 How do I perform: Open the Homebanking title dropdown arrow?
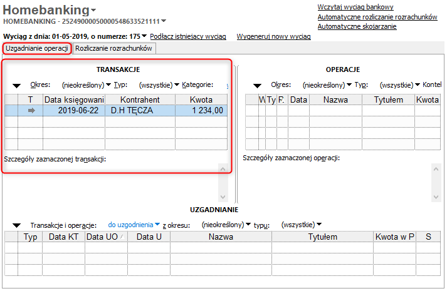93,11
